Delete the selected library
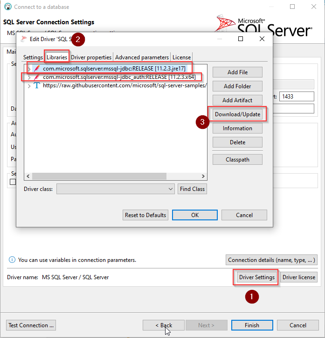This screenshot has height=338, width=325. (237, 142)
